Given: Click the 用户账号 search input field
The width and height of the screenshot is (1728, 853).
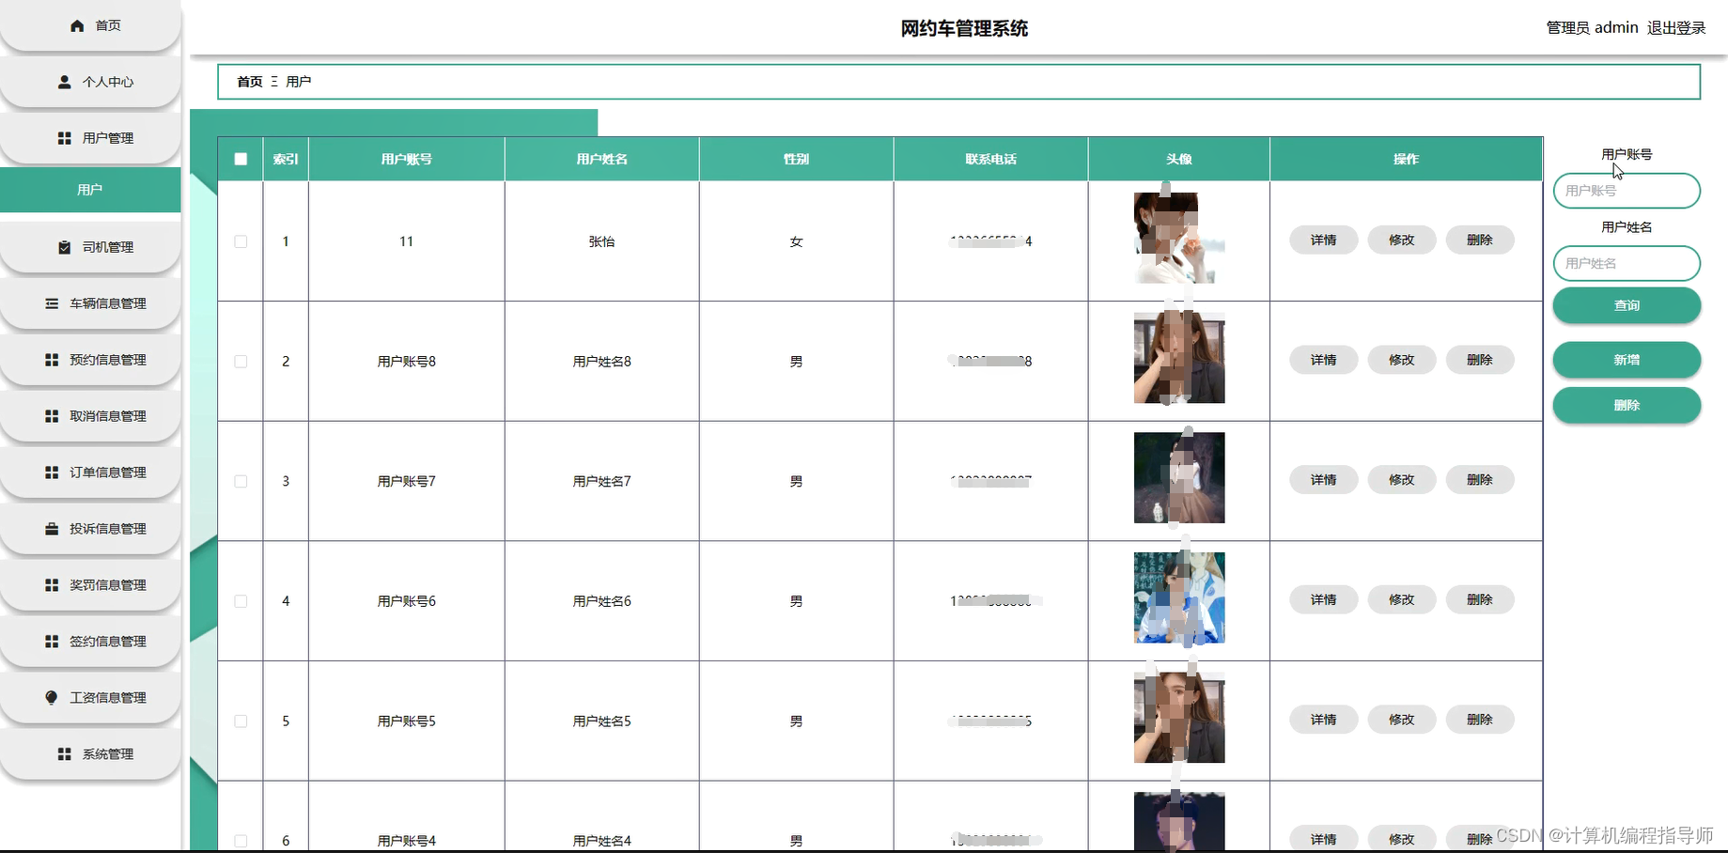Looking at the screenshot, I should (x=1627, y=191).
